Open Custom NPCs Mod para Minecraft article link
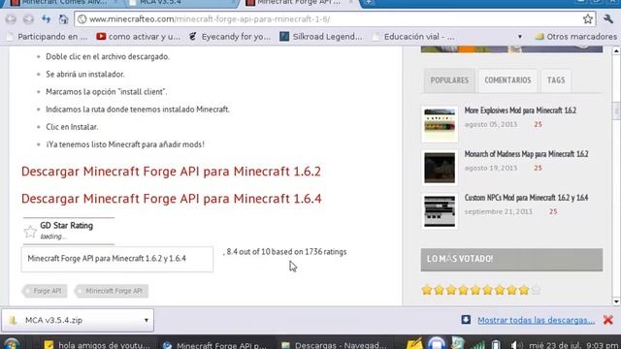Viewport: 621px width, 349px height. pyautogui.click(x=526, y=198)
